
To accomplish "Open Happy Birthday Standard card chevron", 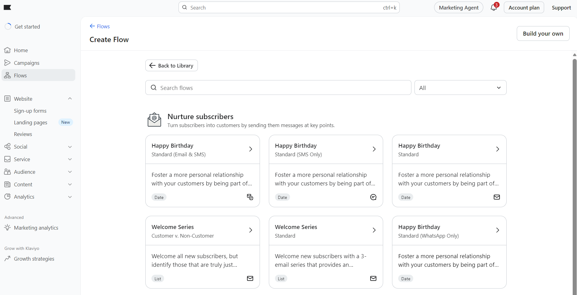I will (497, 149).
